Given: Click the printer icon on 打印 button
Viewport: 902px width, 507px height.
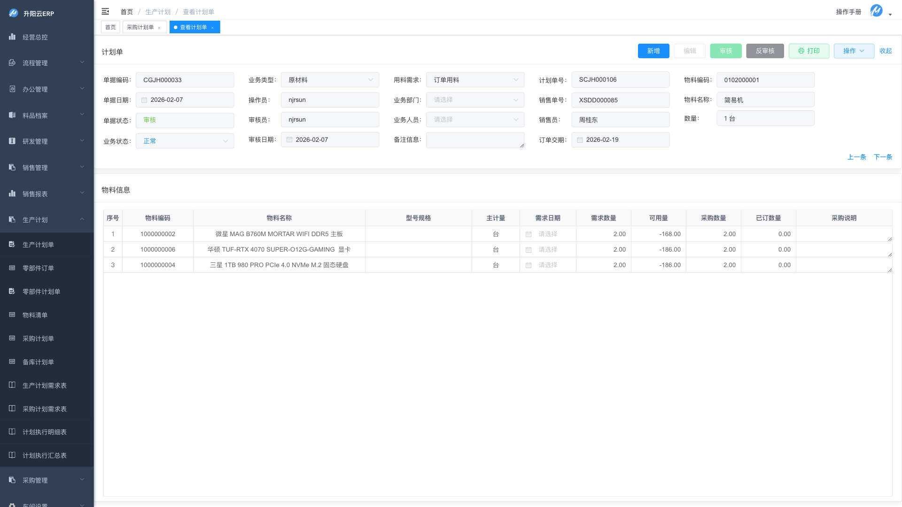Looking at the screenshot, I should click(801, 51).
